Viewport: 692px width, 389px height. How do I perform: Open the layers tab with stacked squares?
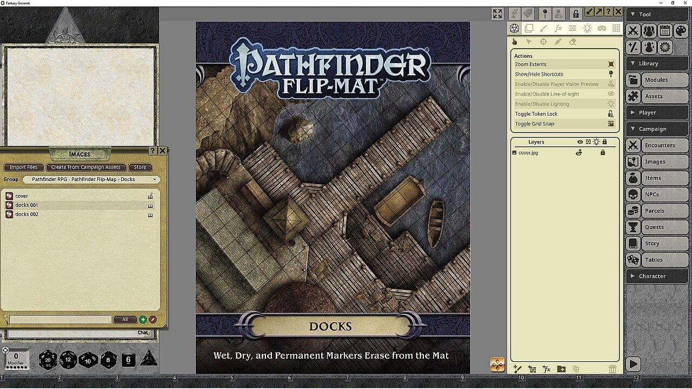[x=529, y=28]
